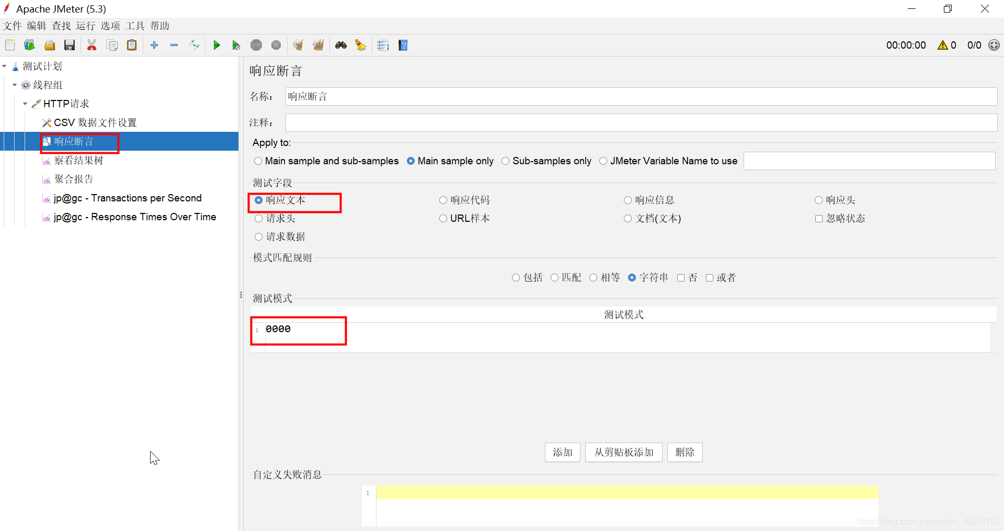Image resolution: width=1004 pixels, height=531 pixels.
Task: Open the Help question mark icon
Action: click(x=403, y=46)
